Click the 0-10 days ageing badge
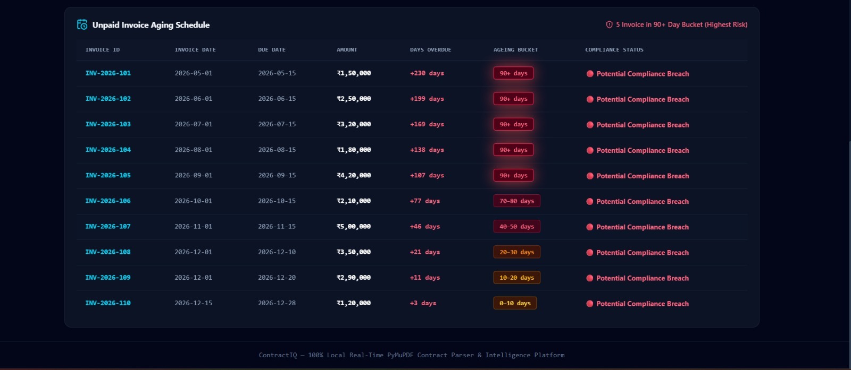The height and width of the screenshot is (370, 851). (x=515, y=303)
